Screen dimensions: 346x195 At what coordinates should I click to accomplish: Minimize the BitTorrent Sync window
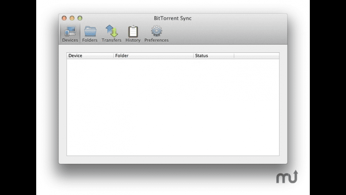point(72,18)
